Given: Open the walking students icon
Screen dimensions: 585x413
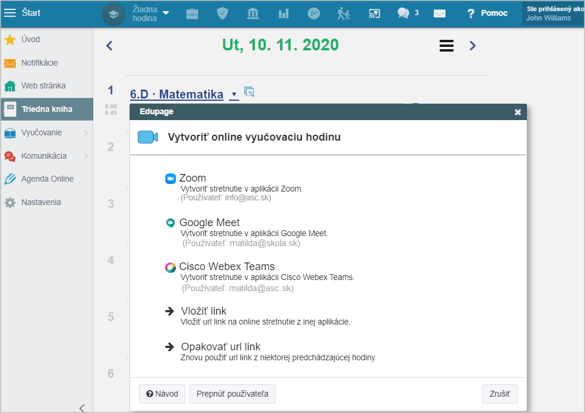Looking at the screenshot, I should pos(343,13).
